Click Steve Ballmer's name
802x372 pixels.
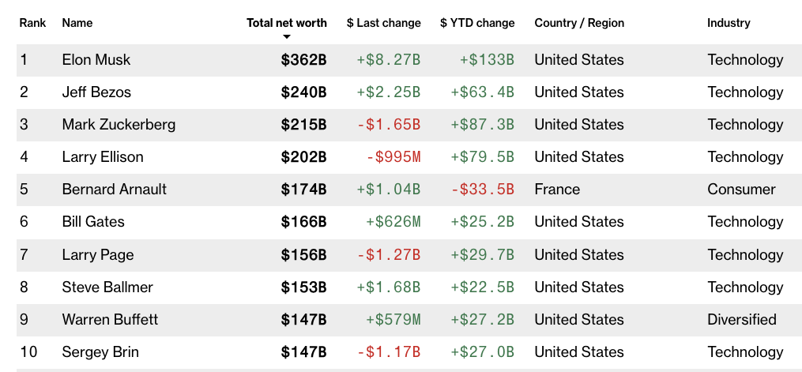tap(107, 287)
